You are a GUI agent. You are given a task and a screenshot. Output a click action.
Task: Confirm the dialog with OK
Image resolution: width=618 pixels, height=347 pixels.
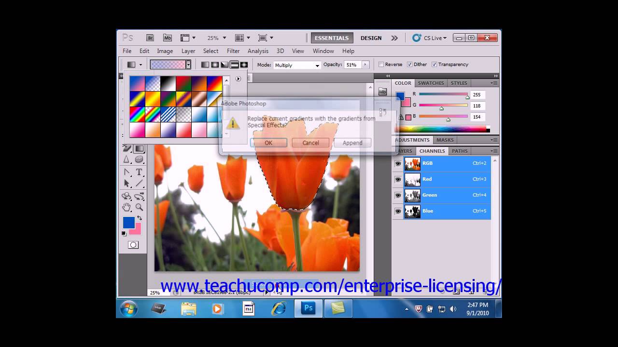coord(268,143)
